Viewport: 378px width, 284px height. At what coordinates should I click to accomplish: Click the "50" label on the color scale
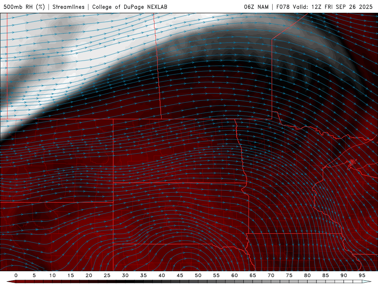coord(198,275)
